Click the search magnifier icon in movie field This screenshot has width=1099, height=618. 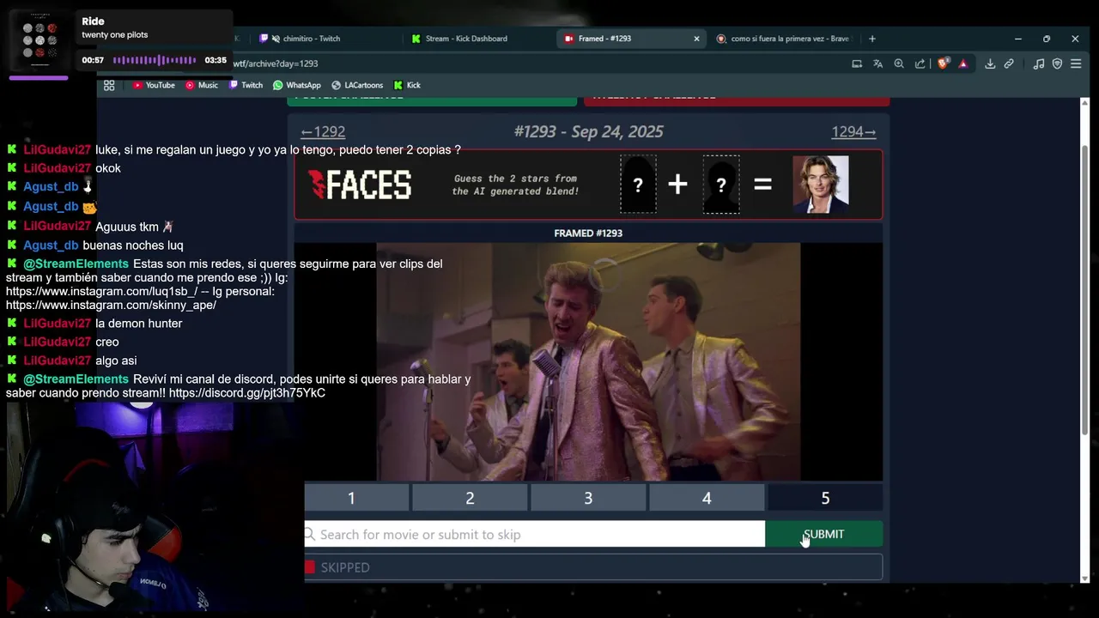(x=310, y=534)
